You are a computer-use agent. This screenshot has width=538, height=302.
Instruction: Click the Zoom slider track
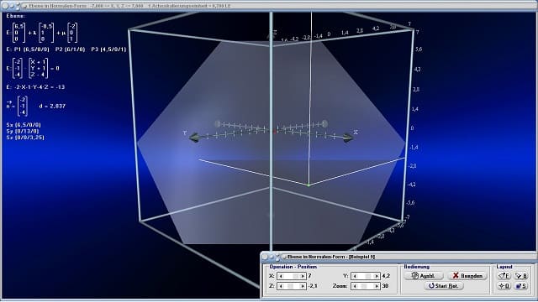point(366,286)
